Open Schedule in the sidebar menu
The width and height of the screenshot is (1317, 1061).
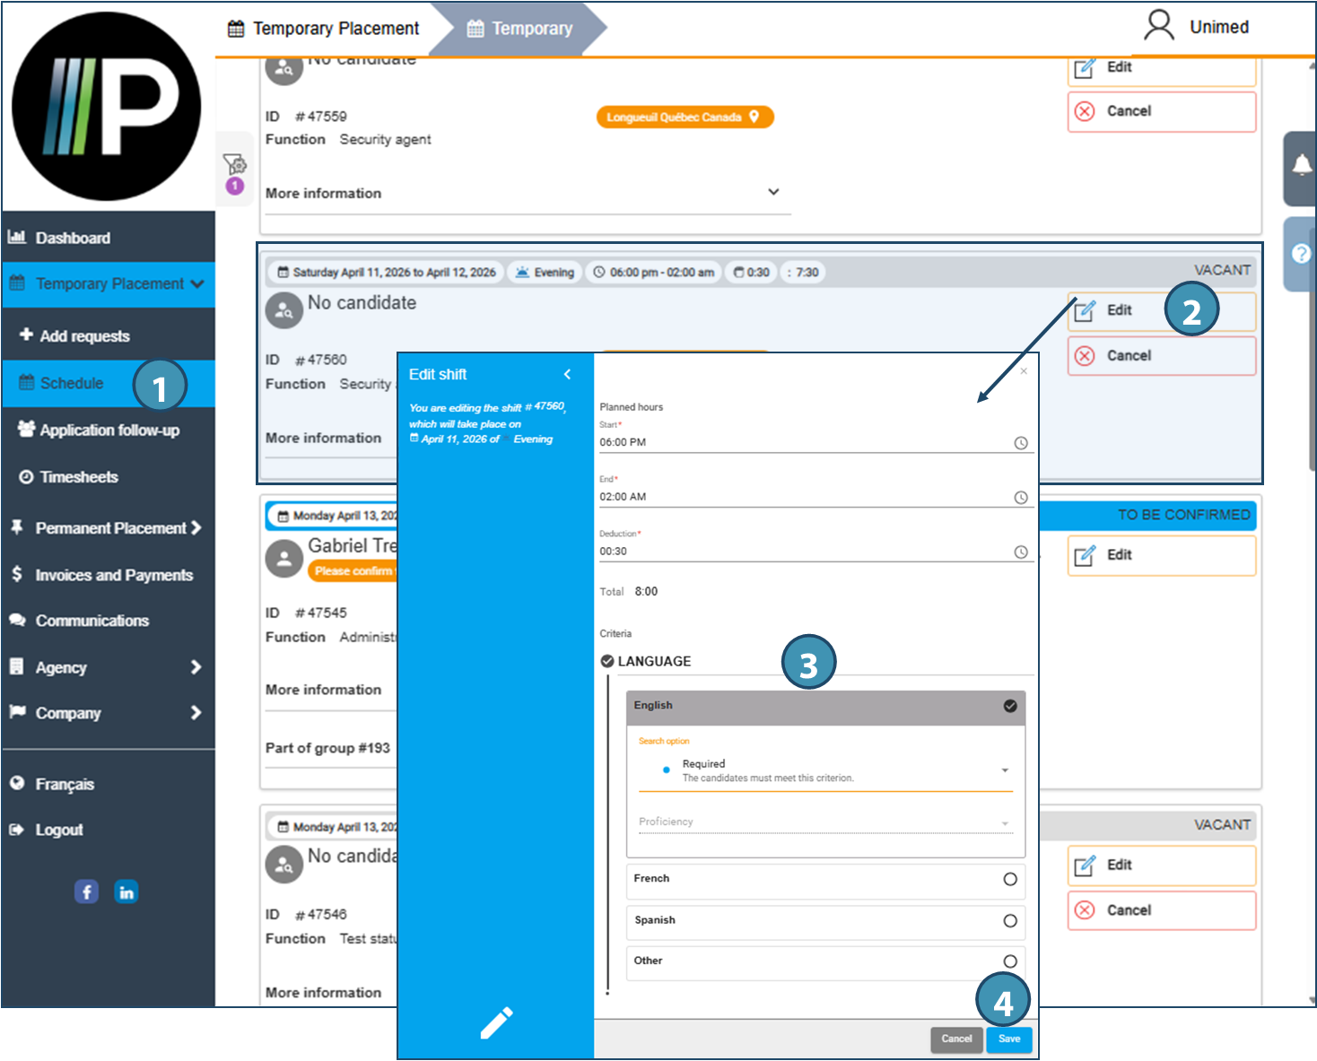(x=72, y=383)
